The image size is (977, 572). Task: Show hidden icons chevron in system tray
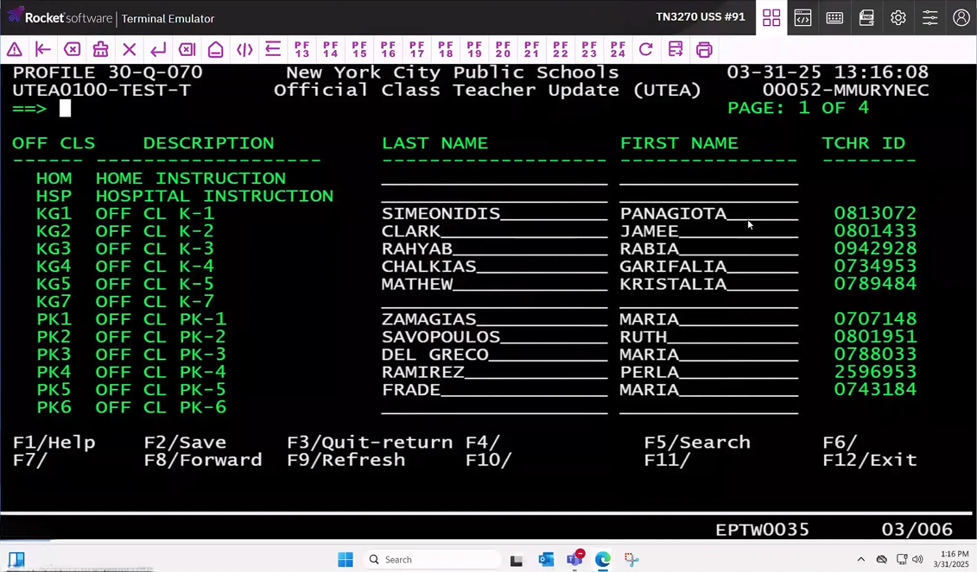click(860, 560)
